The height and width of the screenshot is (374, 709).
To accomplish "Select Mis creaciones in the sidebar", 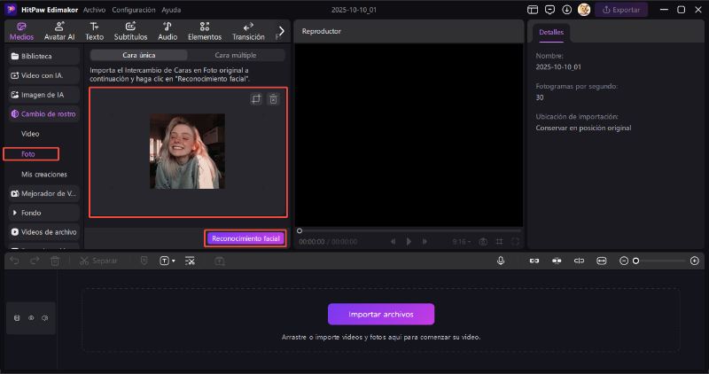I will 44,174.
